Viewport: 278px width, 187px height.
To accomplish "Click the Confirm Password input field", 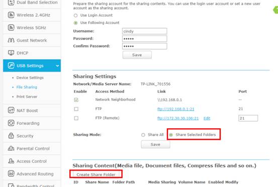I will click(144, 46).
